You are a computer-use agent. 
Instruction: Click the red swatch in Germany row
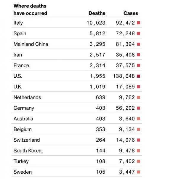pyautogui.click(x=138, y=108)
